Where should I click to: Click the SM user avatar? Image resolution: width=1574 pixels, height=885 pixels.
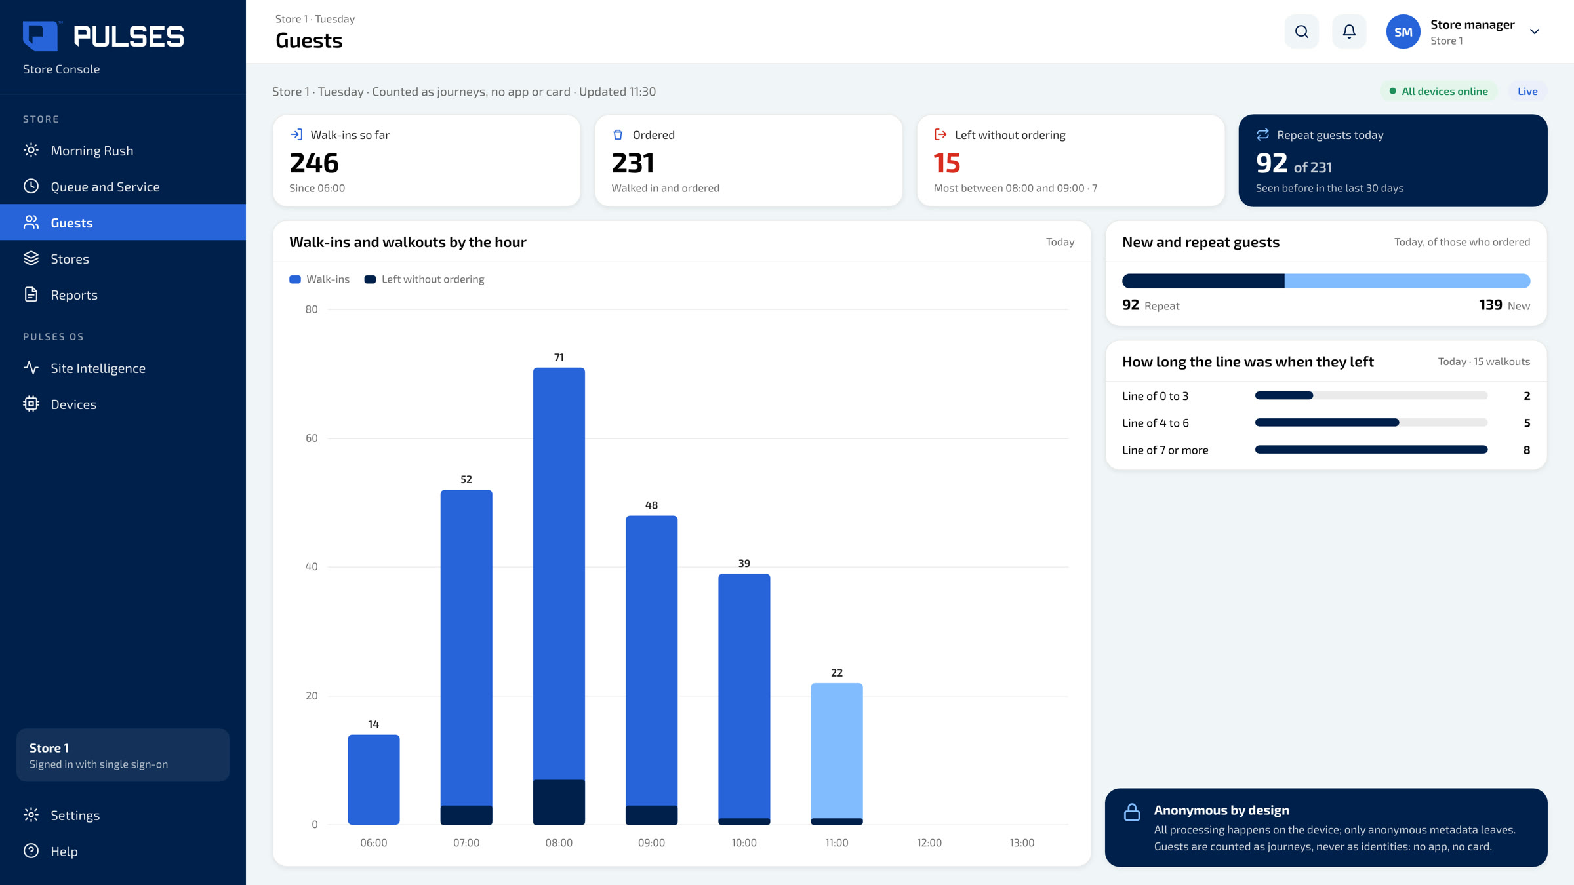[x=1403, y=31]
